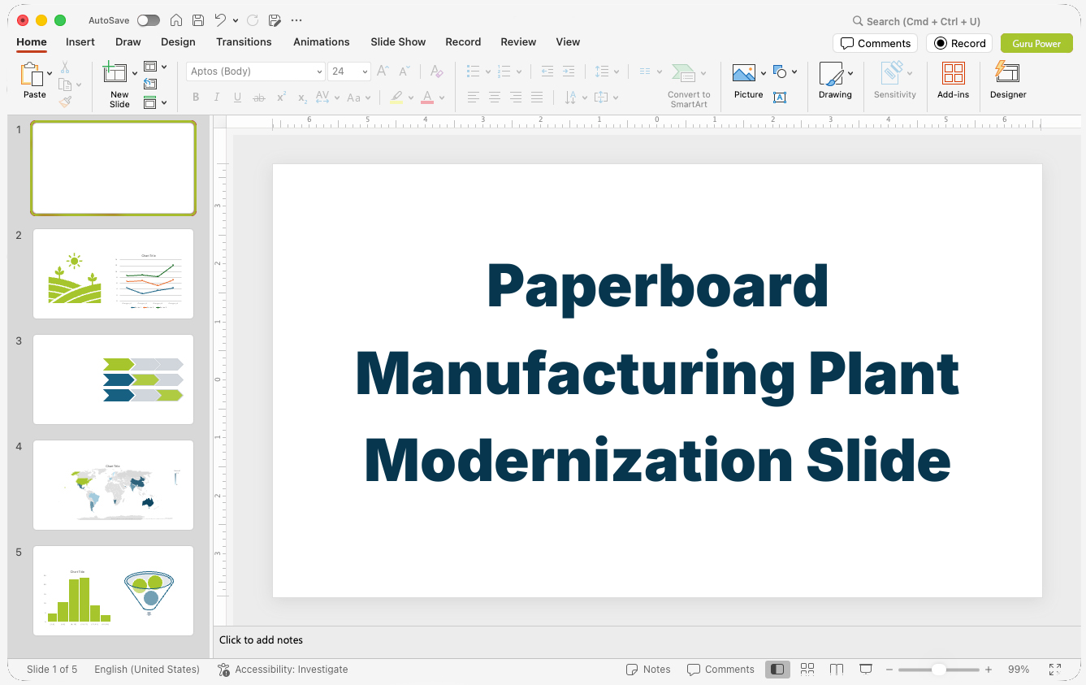Click the zoom slider handle
The height and width of the screenshot is (685, 1086).
(938, 670)
